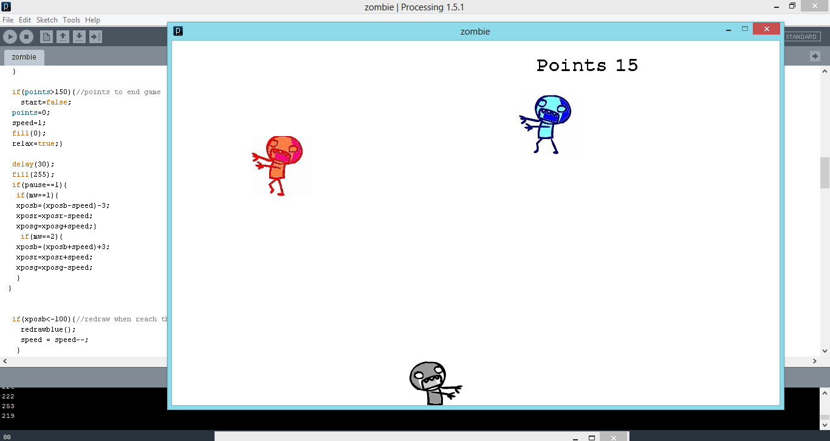
Task: Run the sketch with the Play button
Action: (x=10, y=37)
